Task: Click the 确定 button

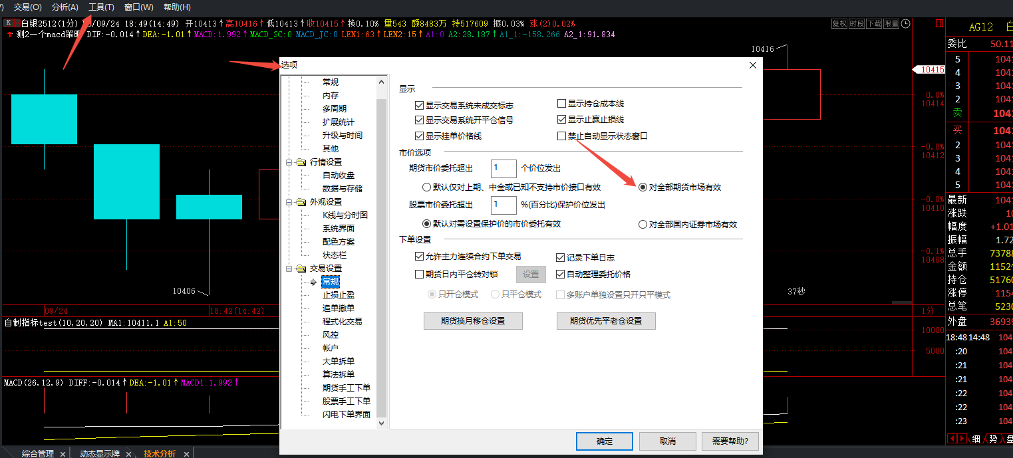Action: click(x=605, y=441)
